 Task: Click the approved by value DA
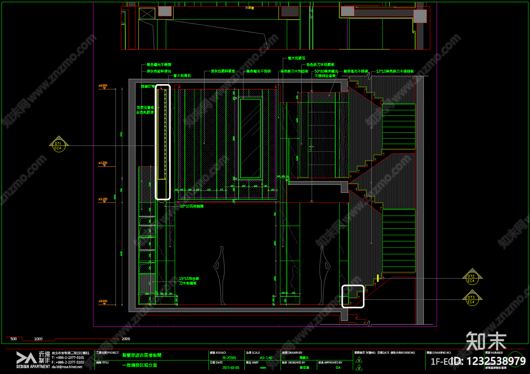click(x=338, y=368)
